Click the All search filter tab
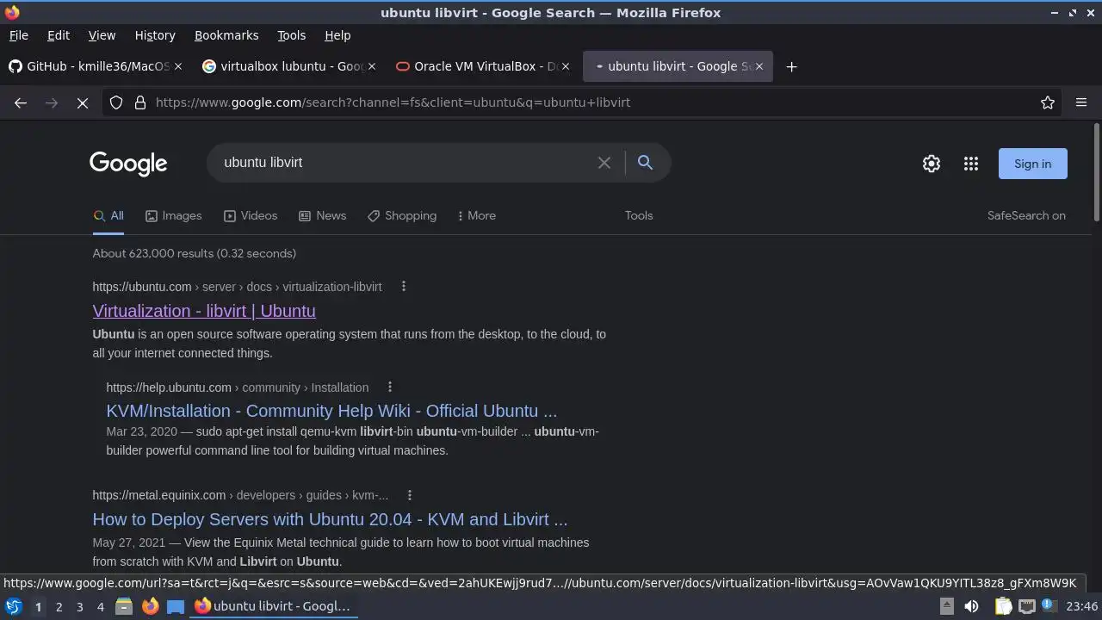The width and height of the screenshot is (1102, 620). (x=108, y=215)
